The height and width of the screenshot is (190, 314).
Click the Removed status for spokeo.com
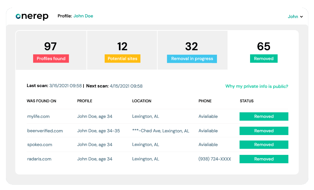pyautogui.click(x=264, y=145)
